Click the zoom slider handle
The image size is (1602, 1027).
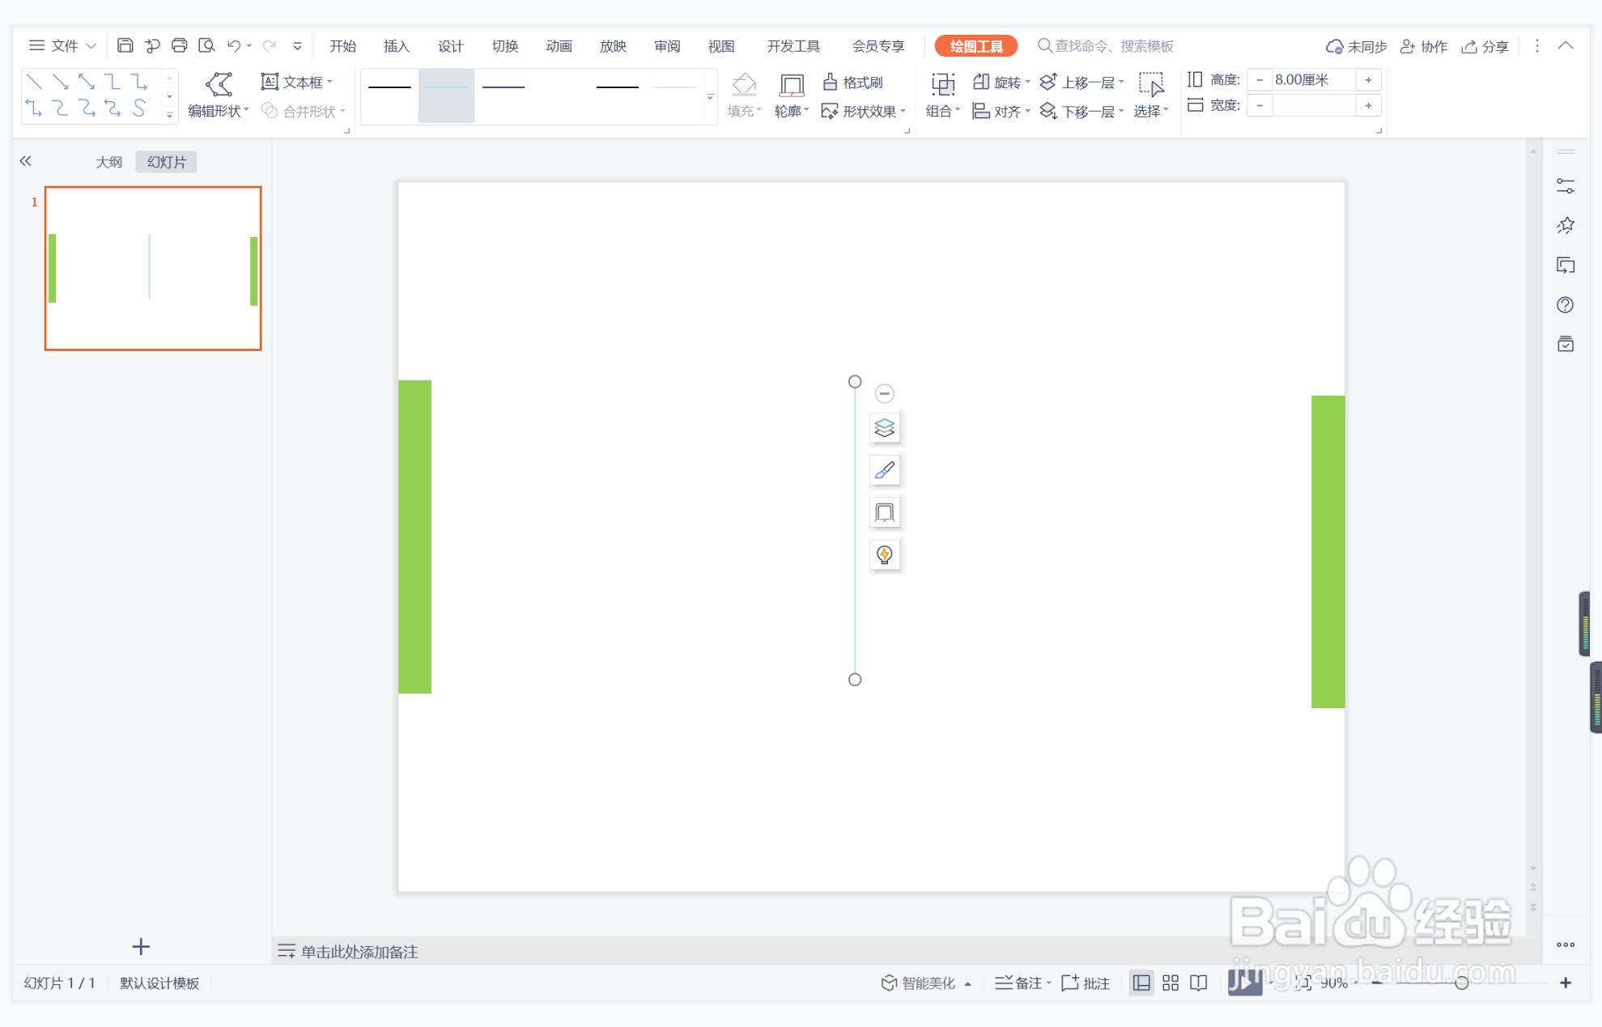pos(1461,982)
